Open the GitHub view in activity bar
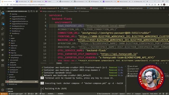Screen dimensions: 169x95 (x=3, y=45)
